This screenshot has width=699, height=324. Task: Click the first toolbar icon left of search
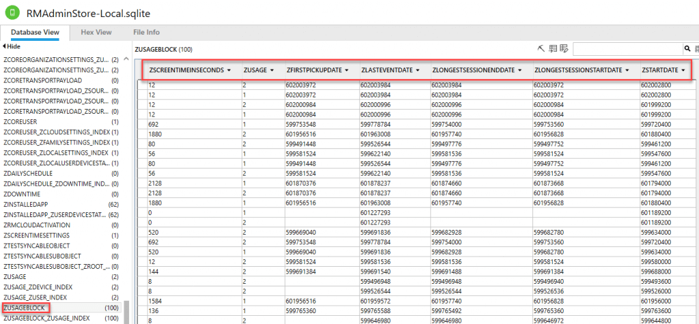(x=542, y=49)
